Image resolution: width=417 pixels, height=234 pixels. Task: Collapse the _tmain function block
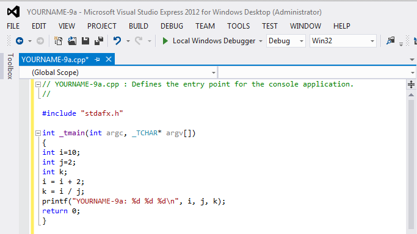(x=38, y=133)
